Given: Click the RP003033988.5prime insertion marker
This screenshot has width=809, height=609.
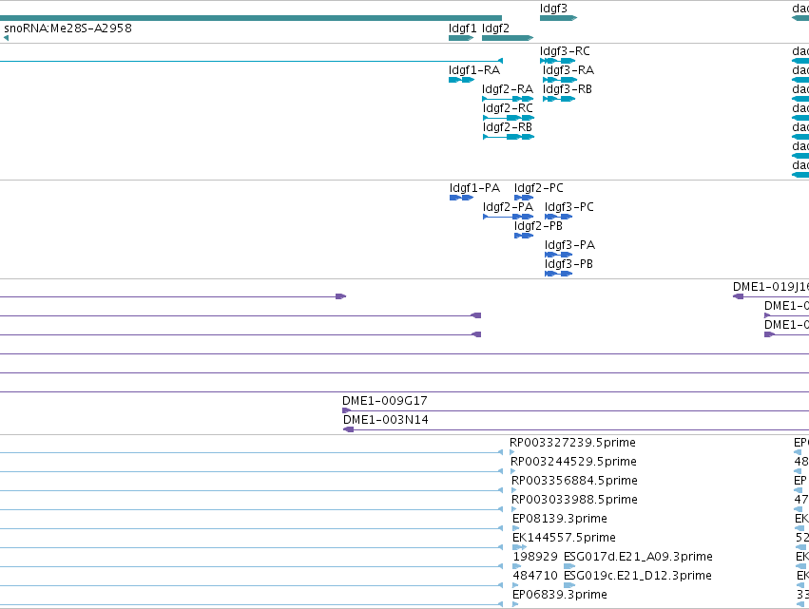Looking at the screenshot, I should point(514,509).
